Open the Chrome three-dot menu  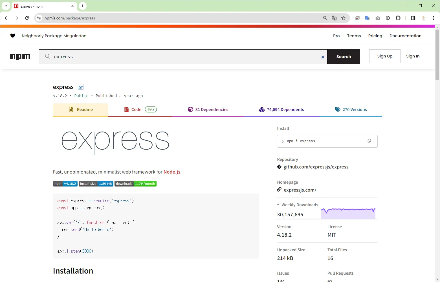(x=434, y=18)
